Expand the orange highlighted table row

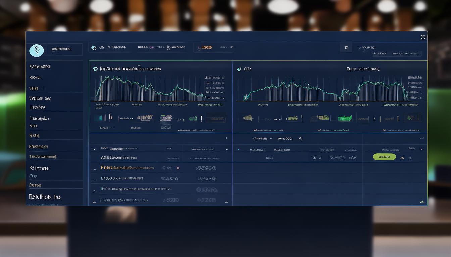pyautogui.click(x=94, y=168)
